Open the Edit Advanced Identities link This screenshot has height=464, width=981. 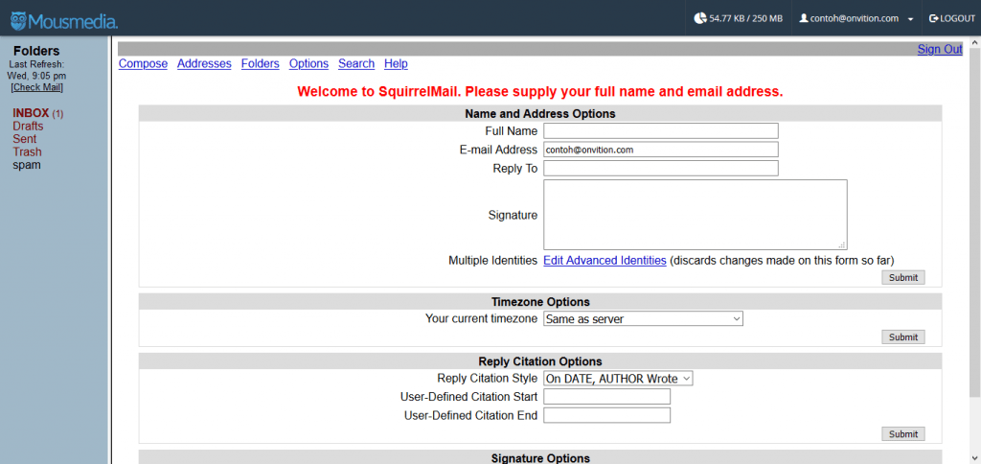click(x=605, y=261)
